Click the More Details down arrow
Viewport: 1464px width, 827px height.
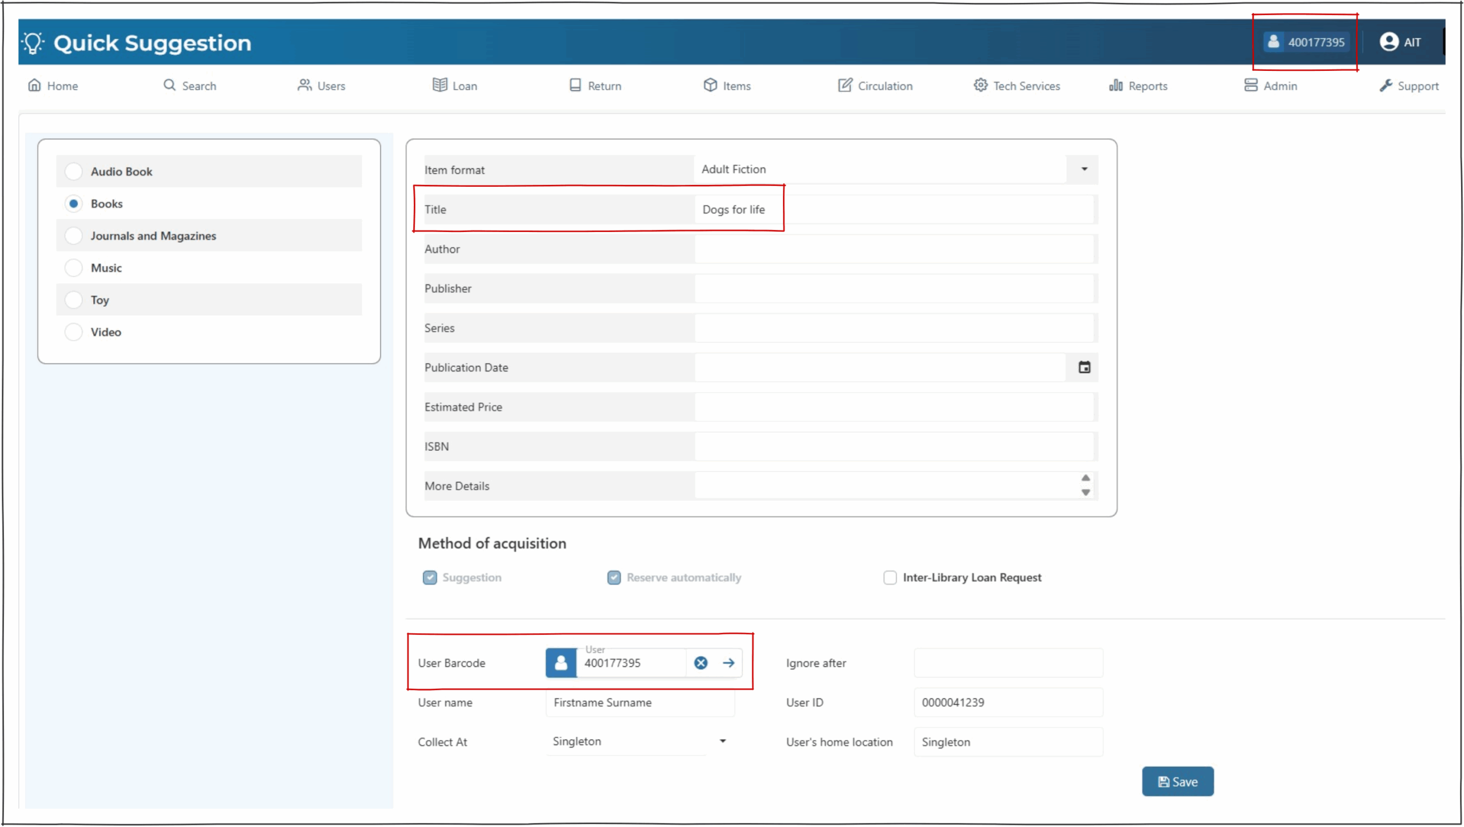[1085, 493]
